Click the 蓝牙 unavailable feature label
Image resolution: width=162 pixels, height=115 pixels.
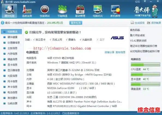[x=102, y=40]
